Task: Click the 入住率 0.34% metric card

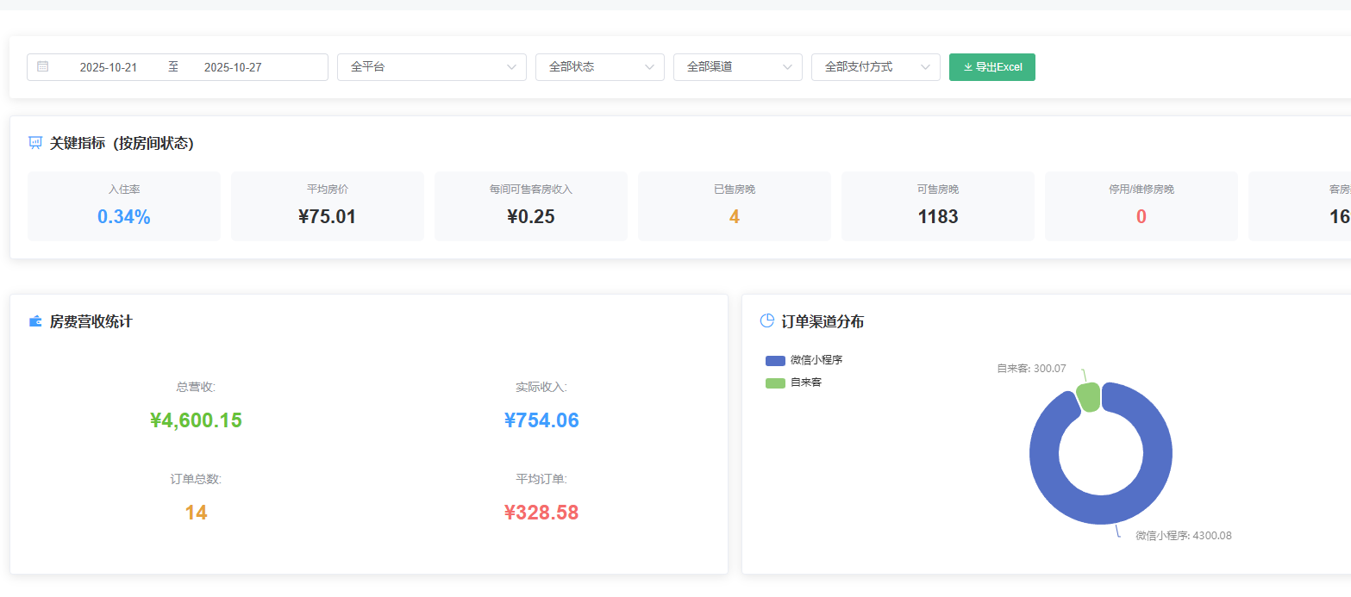Action: (124, 206)
